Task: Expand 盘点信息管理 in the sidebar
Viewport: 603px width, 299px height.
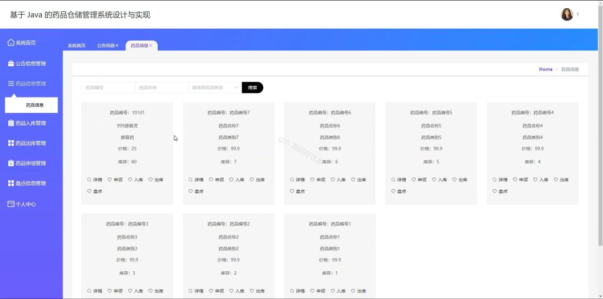Action: 27,183
